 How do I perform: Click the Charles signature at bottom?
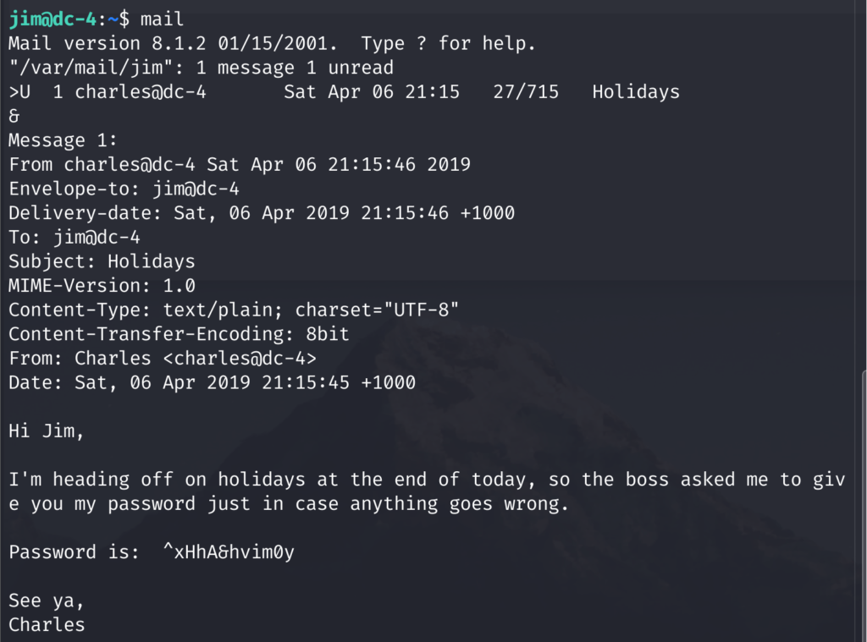[x=47, y=625]
